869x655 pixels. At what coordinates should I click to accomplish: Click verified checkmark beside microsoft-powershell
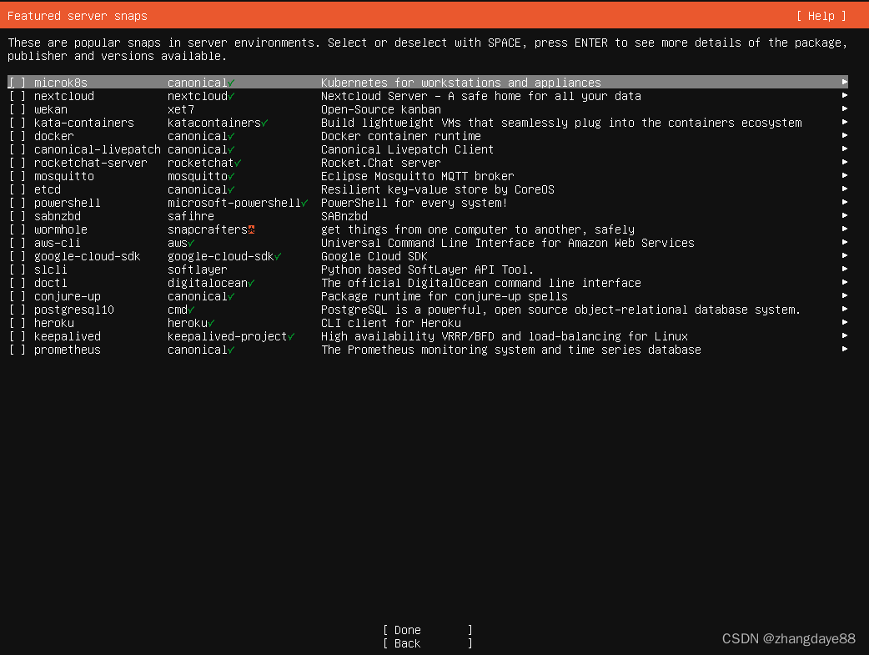tap(304, 203)
